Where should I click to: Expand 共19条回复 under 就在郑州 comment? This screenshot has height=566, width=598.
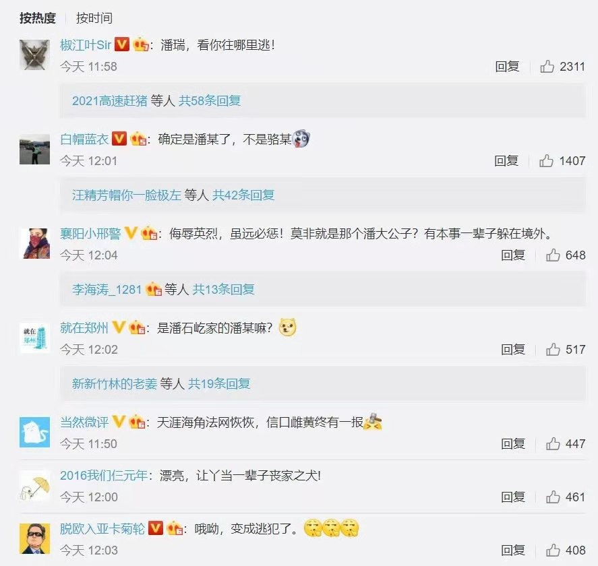tap(219, 383)
